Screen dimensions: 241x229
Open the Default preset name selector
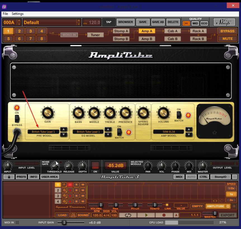52,22
